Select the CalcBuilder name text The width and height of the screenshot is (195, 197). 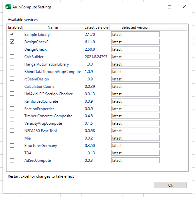[34, 57]
